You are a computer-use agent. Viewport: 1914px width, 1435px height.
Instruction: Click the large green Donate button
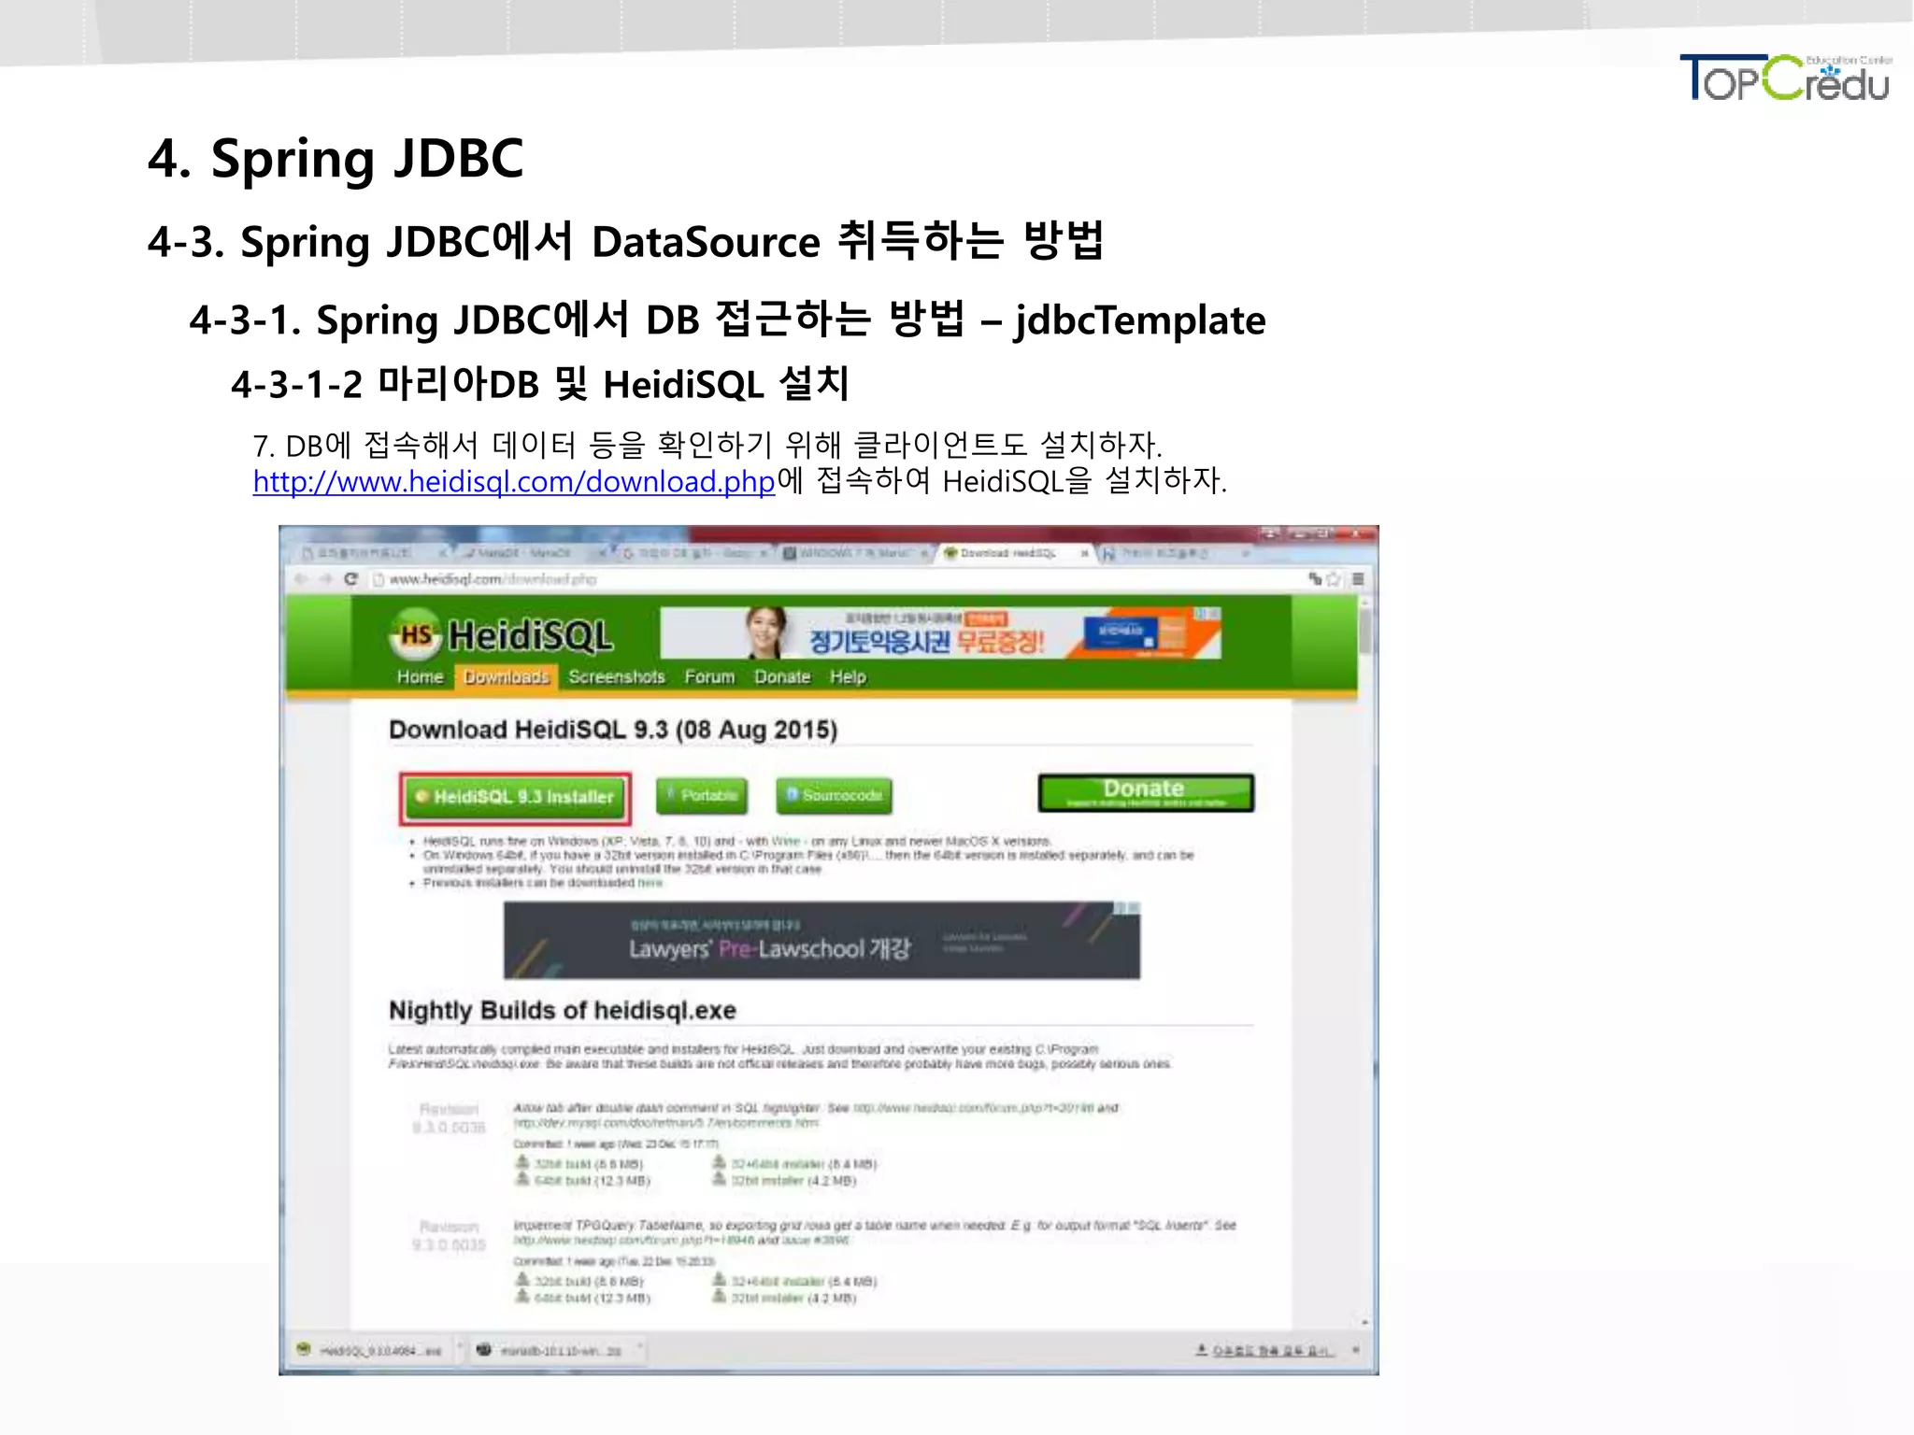[x=1146, y=792]
